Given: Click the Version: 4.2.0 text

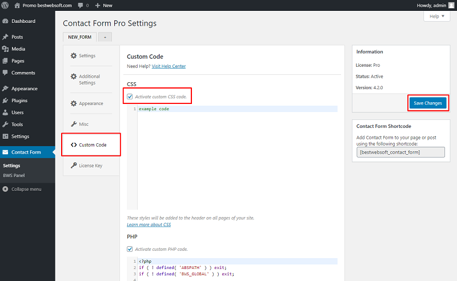Looking at the screenshot, I should (369, 87).
